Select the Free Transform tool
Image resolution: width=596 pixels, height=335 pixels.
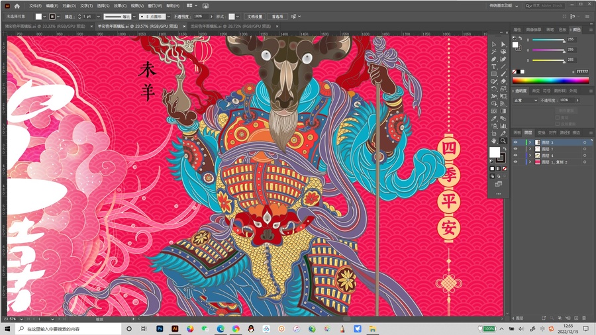coord(503,96)
